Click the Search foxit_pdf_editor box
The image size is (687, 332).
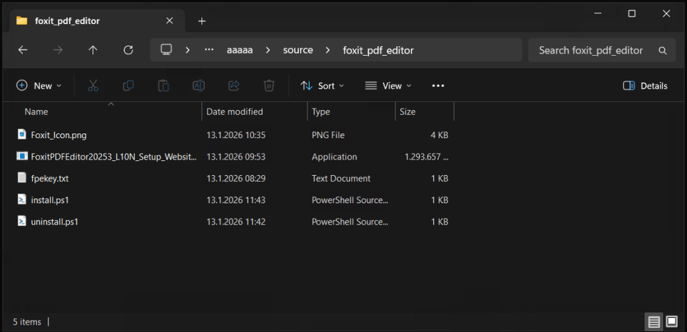591,50
